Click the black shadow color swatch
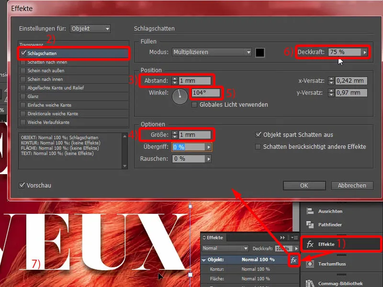This screenshot has width=383, height=287. [x=259, y=53]
